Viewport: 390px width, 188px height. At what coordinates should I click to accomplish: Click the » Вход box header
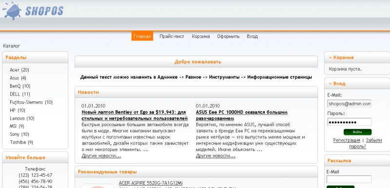click(x=357, y=84)
